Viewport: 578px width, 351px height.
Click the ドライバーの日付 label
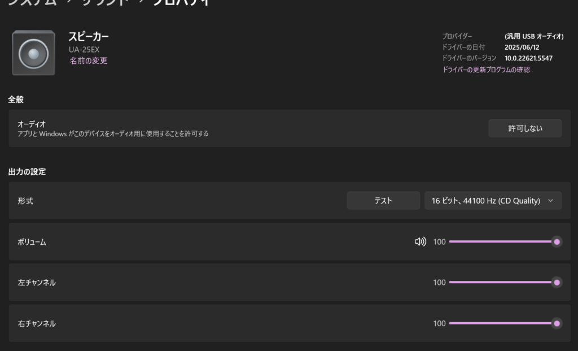[x=463, y=47]
